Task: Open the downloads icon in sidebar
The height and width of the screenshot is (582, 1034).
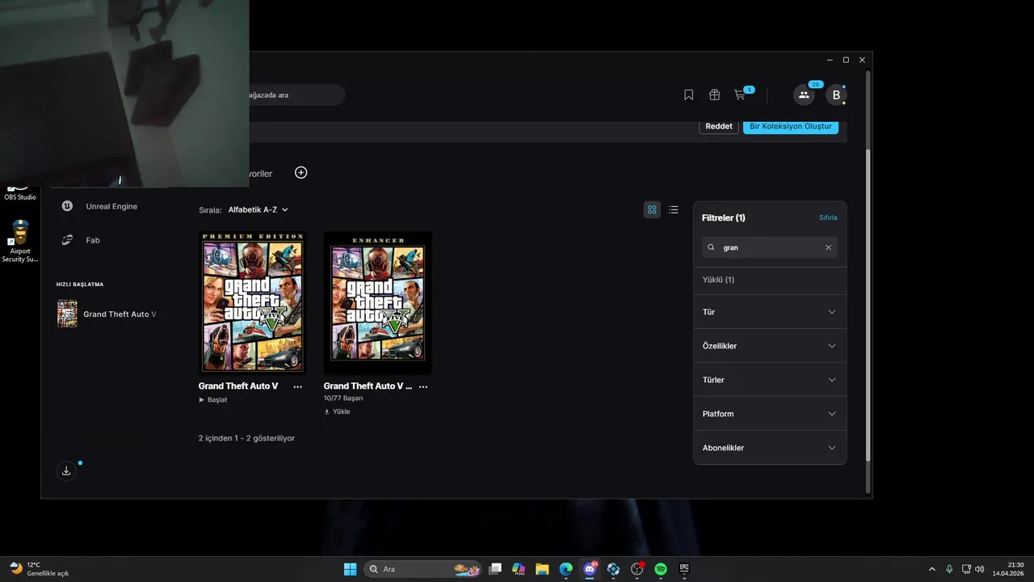Action: click(66, 471)
